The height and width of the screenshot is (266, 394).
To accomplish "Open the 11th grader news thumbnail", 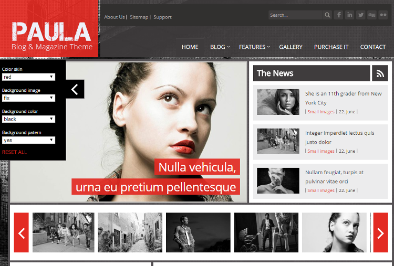I will [x=278, y=102].
